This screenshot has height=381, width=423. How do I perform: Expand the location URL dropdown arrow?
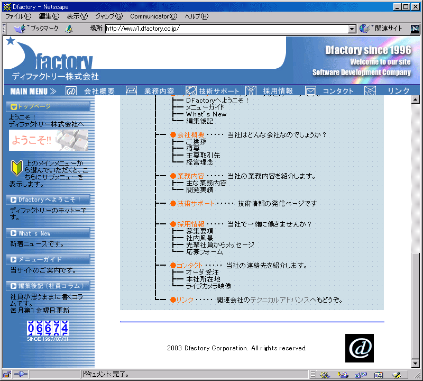(x=352, y=29)
